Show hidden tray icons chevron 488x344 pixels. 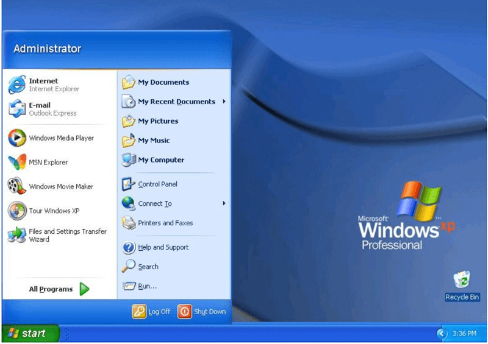pos(441,334)
